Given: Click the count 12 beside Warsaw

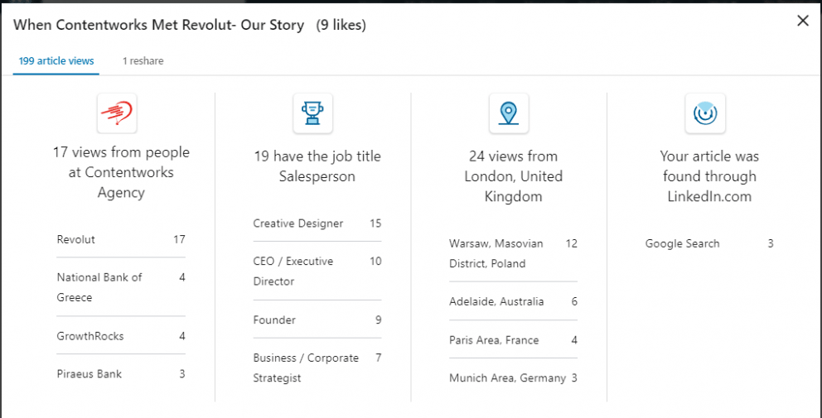Looking at the screenshot, I should [572, 243].
